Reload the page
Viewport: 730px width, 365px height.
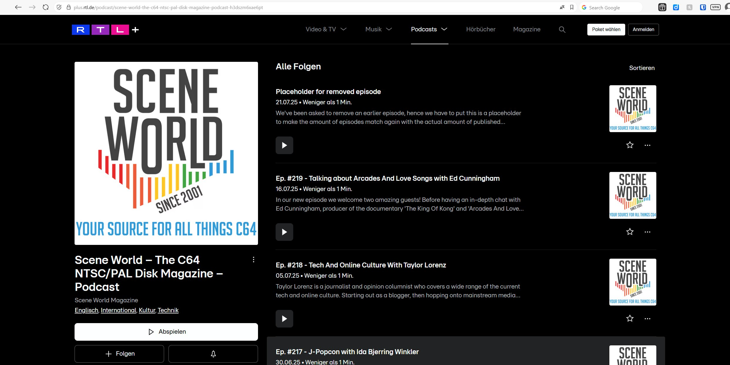point(45,7)
